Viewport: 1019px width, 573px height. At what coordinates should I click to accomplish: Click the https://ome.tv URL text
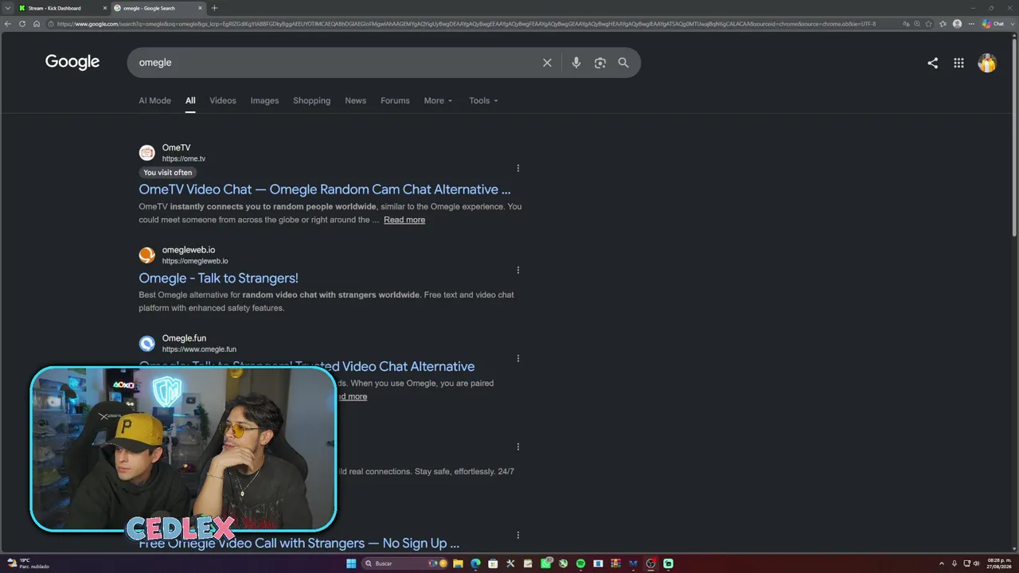[x=184, y=159]
